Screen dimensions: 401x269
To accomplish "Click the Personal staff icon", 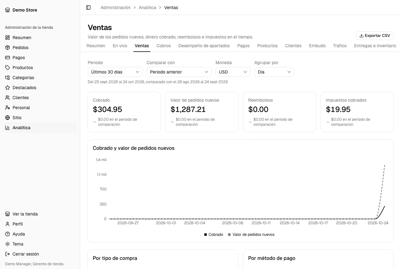I will [8, 108].
